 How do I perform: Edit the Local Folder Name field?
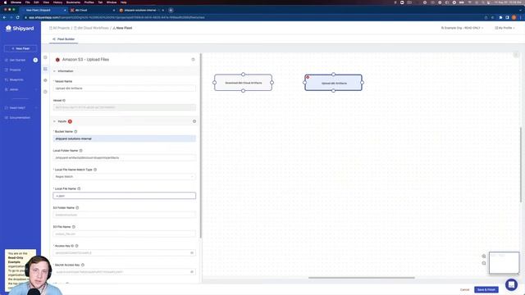pyautogui.click(x=124, y=157)
